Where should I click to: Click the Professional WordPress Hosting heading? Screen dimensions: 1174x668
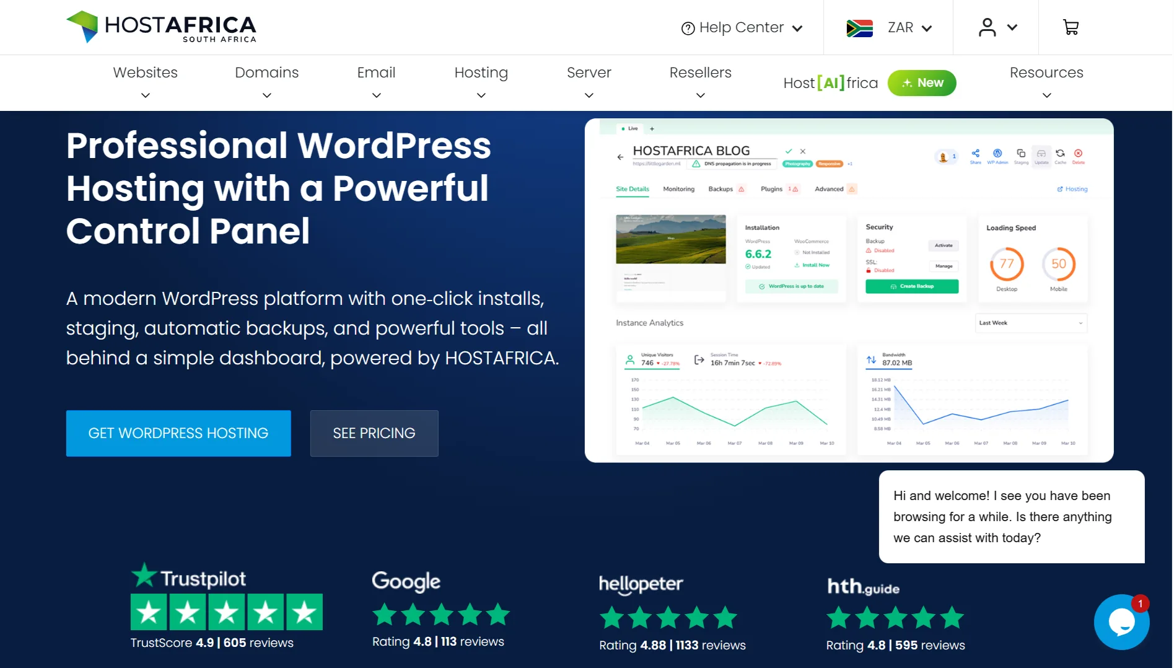pos(279,188)
